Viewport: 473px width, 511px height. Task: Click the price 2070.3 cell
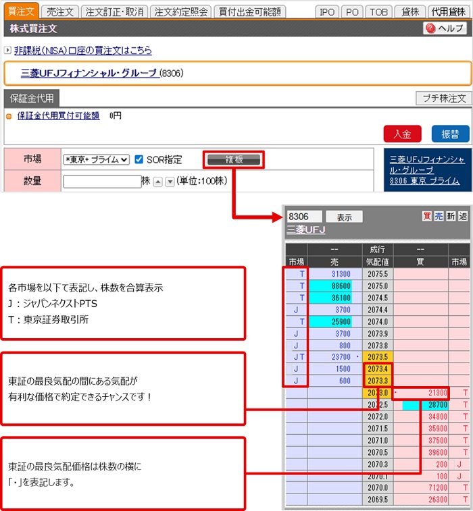pyautogui.click(x=378, y=464)
